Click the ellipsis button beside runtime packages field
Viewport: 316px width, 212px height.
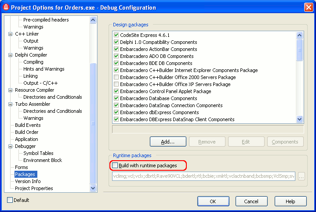point(301,176)
